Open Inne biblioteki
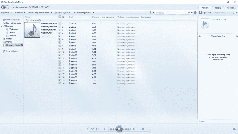This screenshot has height=134, width=238. pos(12,51)
